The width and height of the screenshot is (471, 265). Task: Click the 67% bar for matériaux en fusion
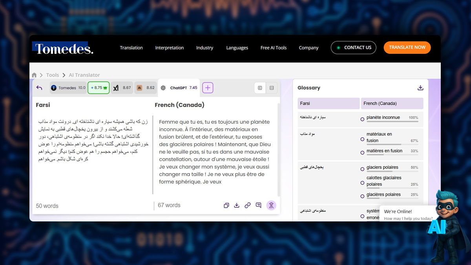point(392,145)
